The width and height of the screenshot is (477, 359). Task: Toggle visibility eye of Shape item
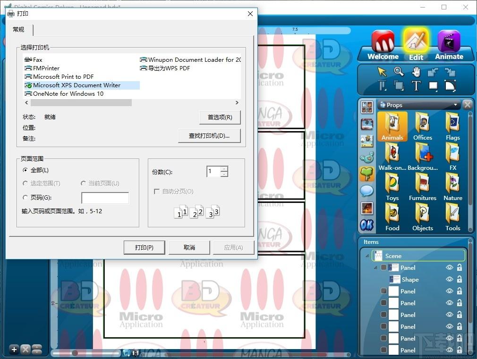(x=449, y=279)
